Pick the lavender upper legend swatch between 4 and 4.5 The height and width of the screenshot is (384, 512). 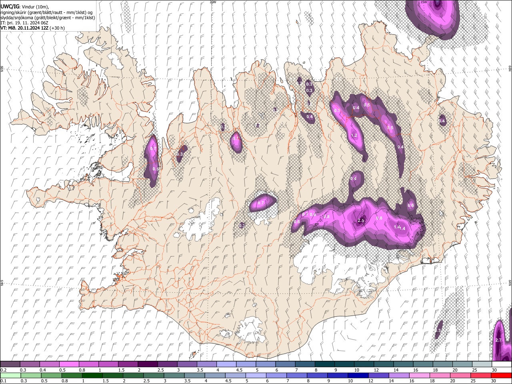(x=226, y=364)
